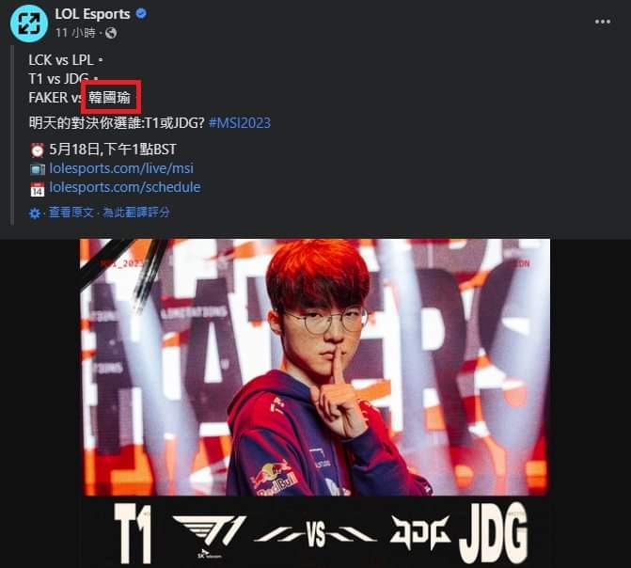Click the LOL Esports profile avatar
631x568 pixels.
point(29,24)
